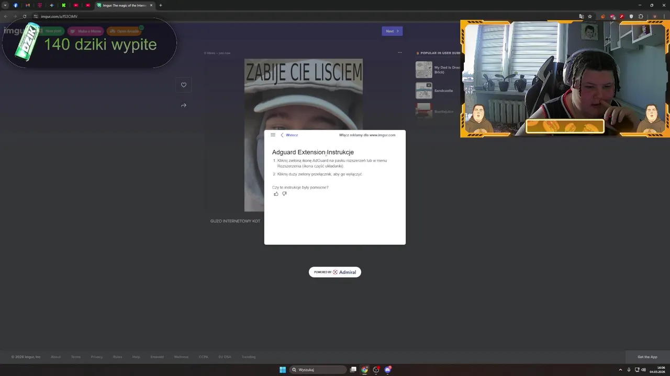Image resolution: width=670 pixels, height=376 pixels.
Task: Show hidden system tray icons
Action: [620, 370]
